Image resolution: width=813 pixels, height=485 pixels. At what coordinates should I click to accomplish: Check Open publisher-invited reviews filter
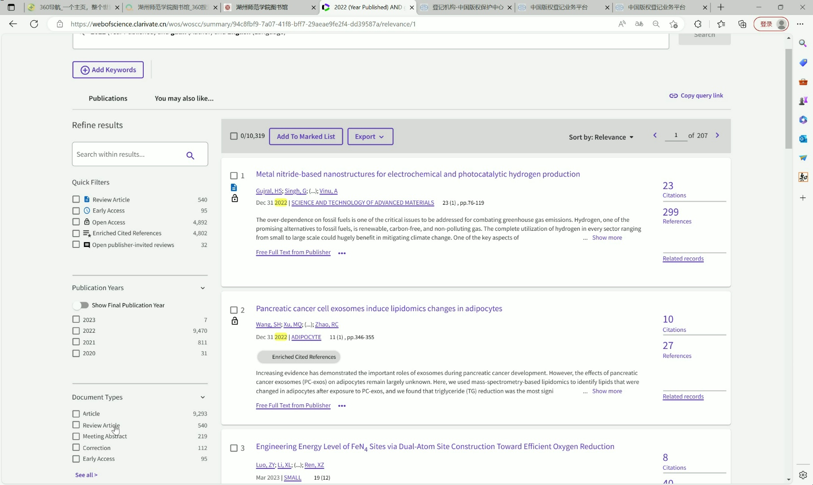click(x=76, y=244)
